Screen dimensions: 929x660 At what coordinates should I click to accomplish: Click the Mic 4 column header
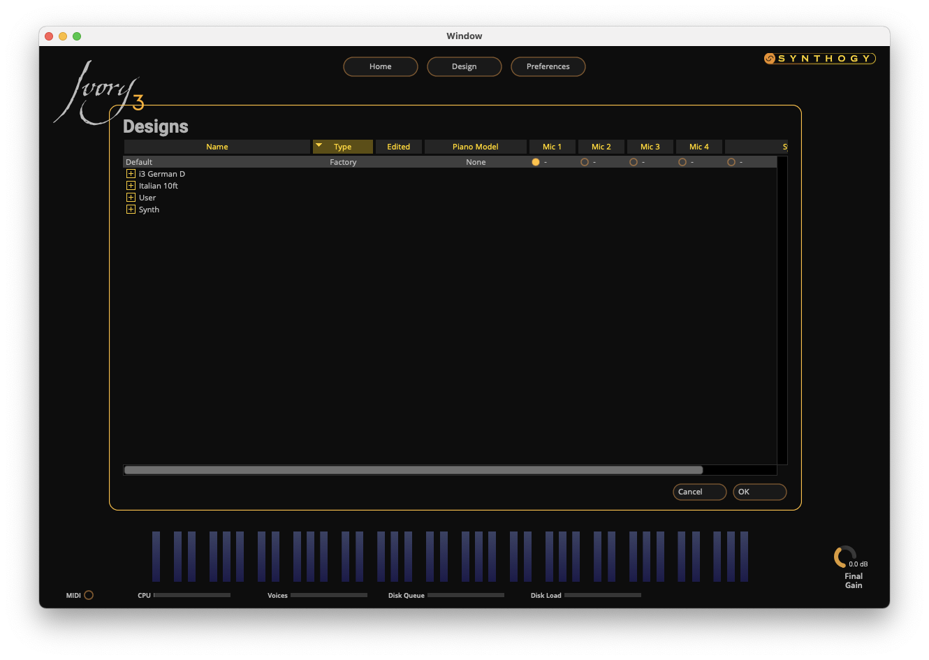[x=699, y=147]
